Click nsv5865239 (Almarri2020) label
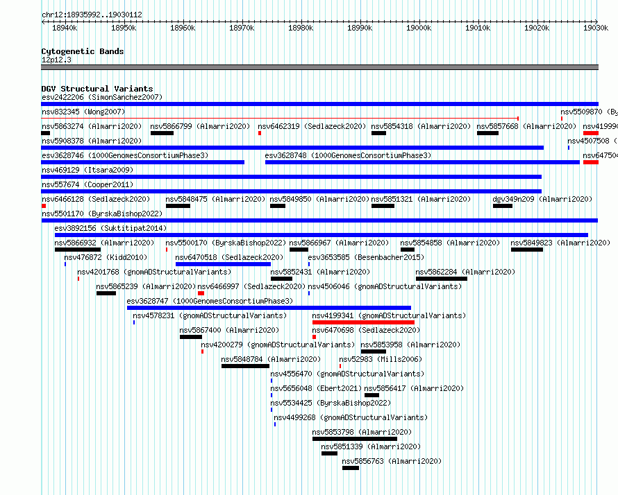 146,286
